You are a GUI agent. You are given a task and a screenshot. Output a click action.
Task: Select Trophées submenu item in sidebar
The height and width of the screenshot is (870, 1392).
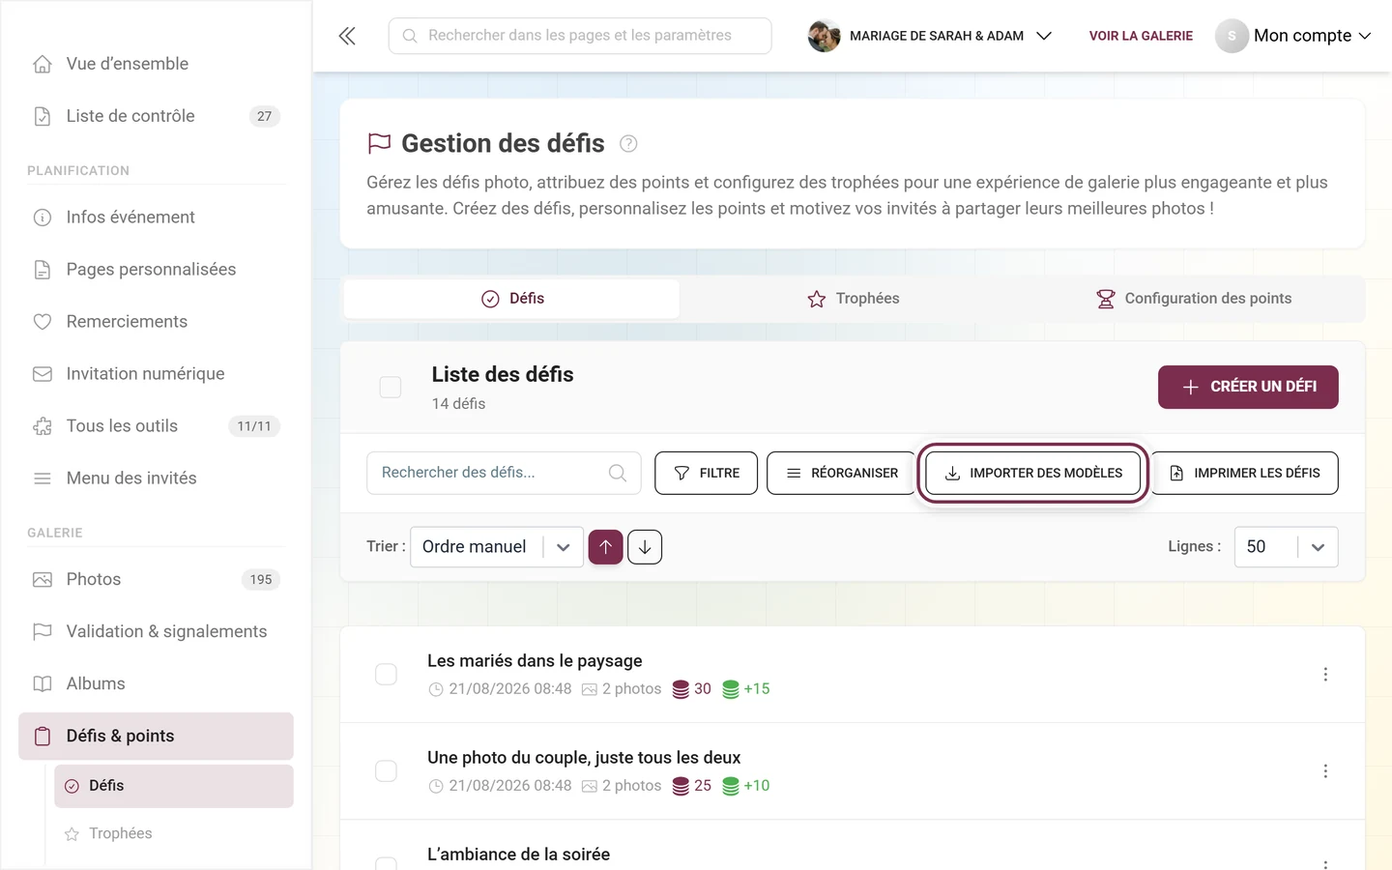(x=174, y=833)
